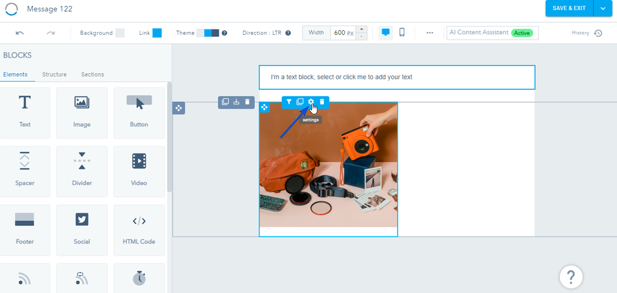Choose the Footer block element
Screen dimensions: 617x293
point(24,230)
